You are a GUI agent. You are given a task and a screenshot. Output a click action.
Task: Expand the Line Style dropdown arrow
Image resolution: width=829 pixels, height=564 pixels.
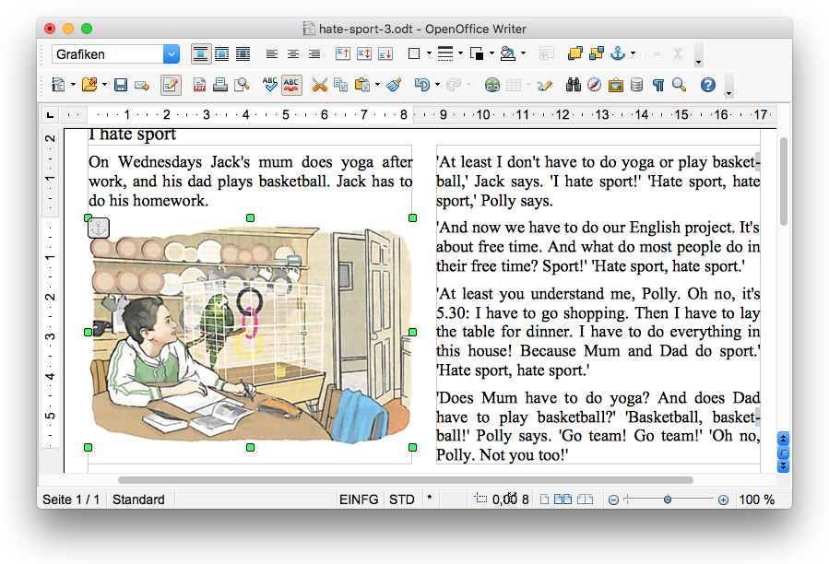point(460,53)
